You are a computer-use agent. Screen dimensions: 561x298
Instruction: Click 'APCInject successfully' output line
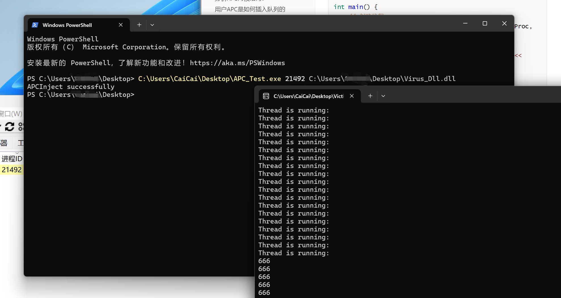click(71, 87)
